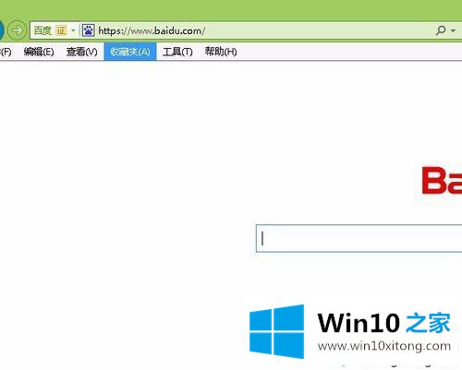Open the 帮助(H) menu

pyautogui.click(x=221, y=52)
